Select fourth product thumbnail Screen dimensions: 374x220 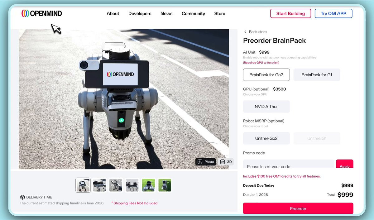click(132, 185)
